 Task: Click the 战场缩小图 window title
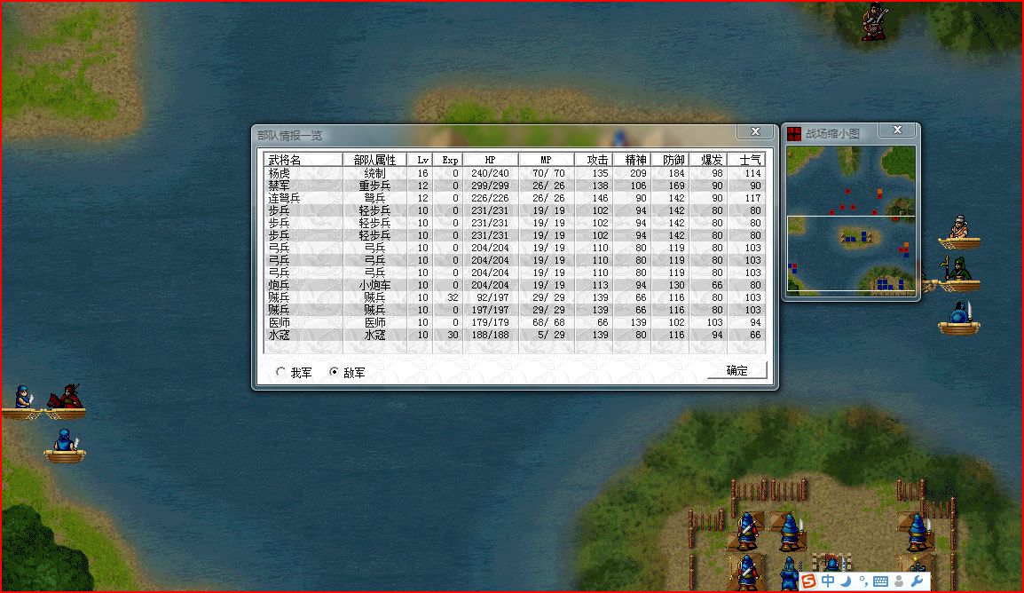[x=832, y=133]
